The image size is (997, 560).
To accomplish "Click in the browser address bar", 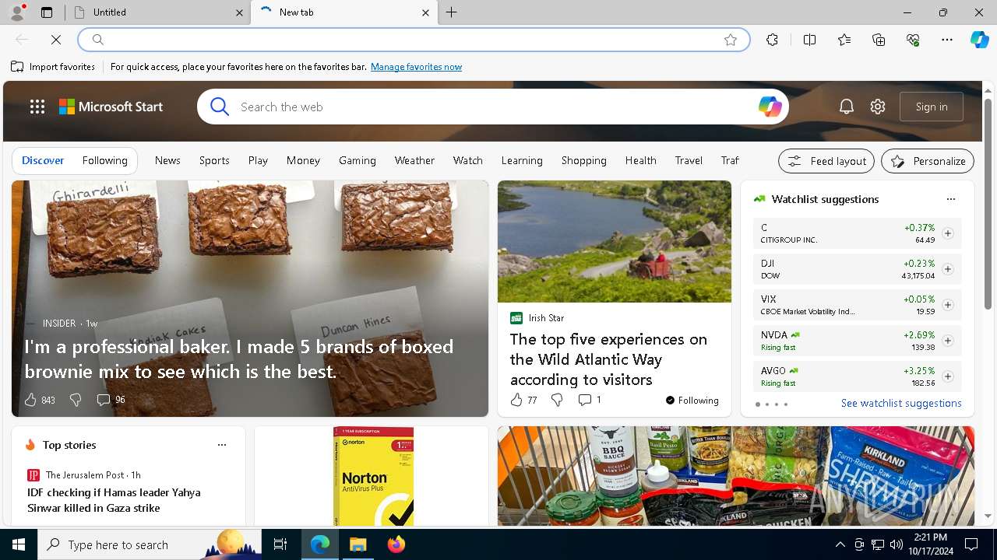I will (x=413, y=40).
